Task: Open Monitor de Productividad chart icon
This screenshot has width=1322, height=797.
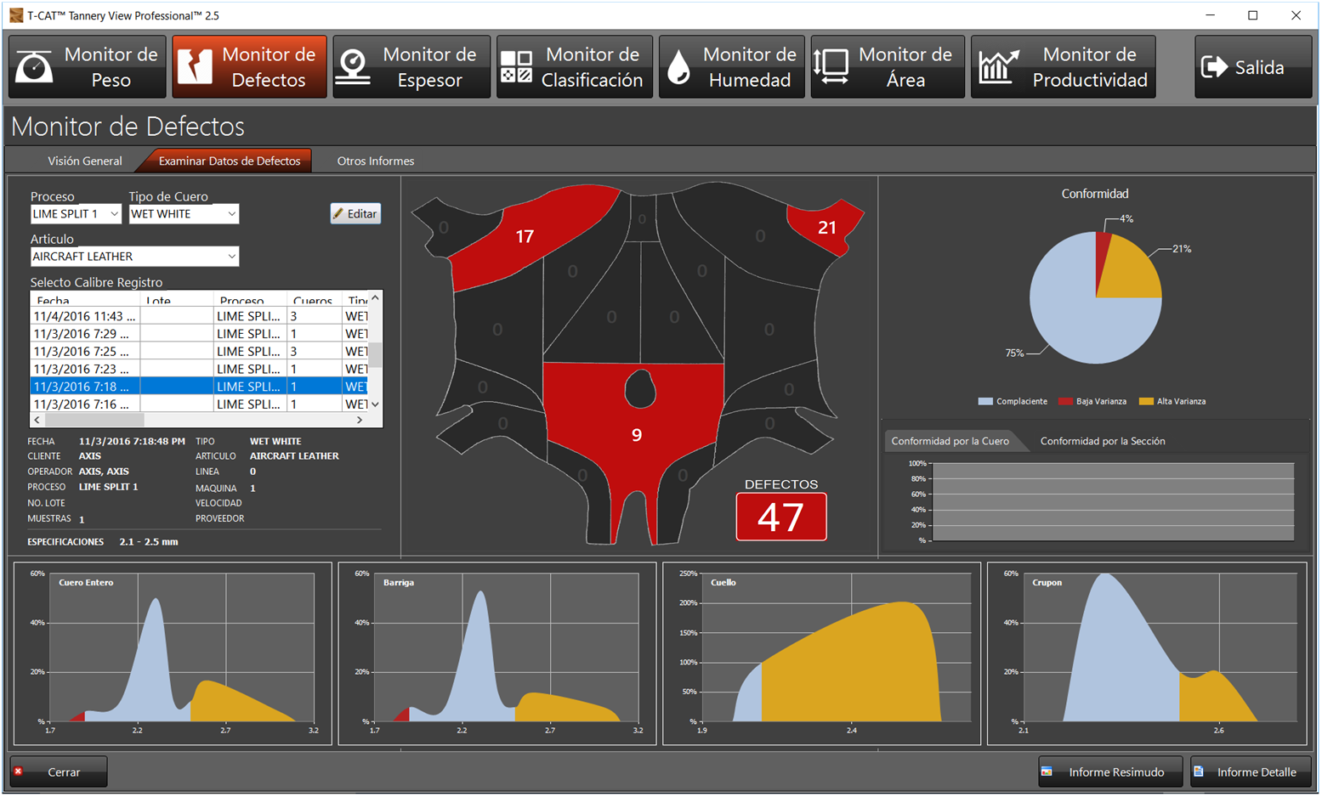Action: click(x=999, y=67)
